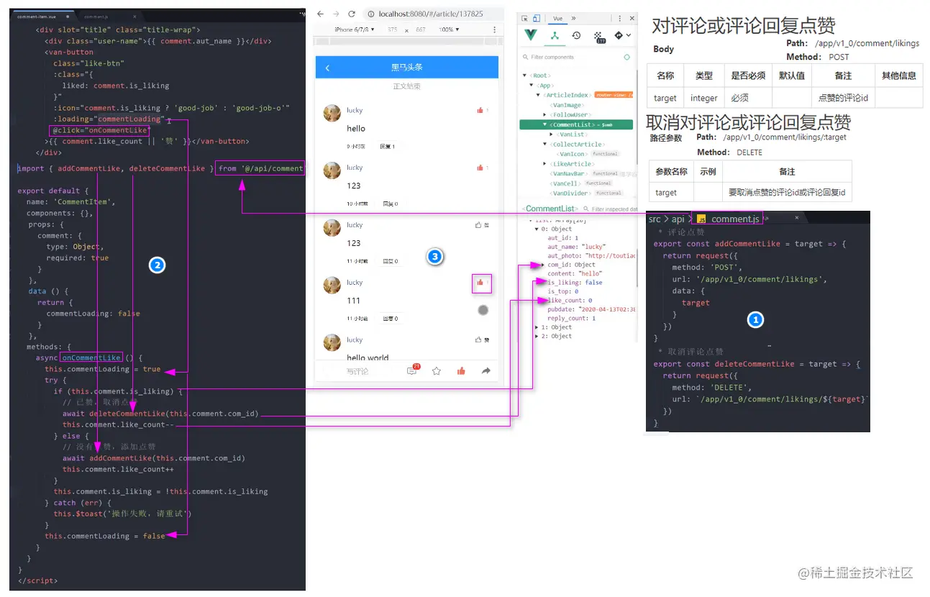Select the VanCell component

click(x=566, y=183)
